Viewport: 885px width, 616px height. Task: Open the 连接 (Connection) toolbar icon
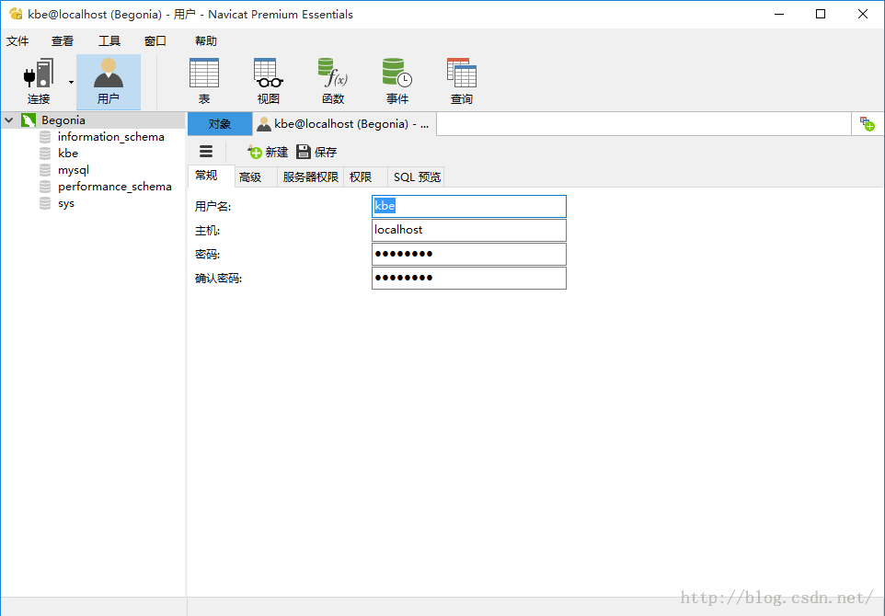tap(39, 82)
